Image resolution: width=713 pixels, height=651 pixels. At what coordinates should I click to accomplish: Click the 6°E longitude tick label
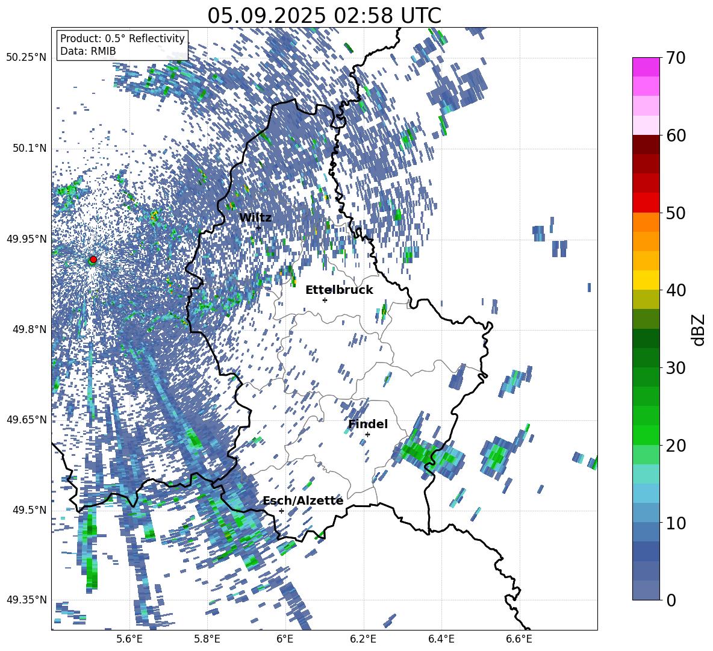(285, 639)
